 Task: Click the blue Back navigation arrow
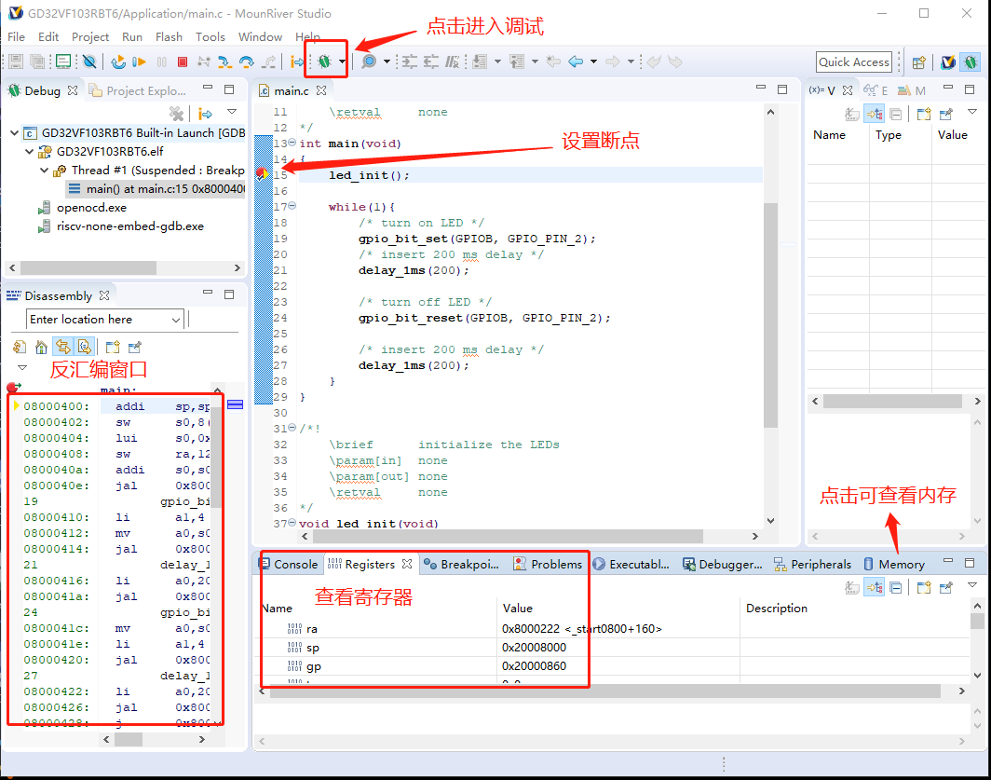pyautogui.click(x=576, y=62)
